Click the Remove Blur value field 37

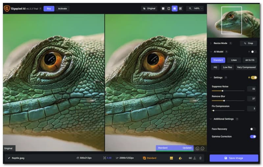[x=251, y=98]
